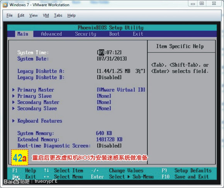This screenshot has height=188, width=224.
Task: Click the System Time label
Action: click(33, 53)
